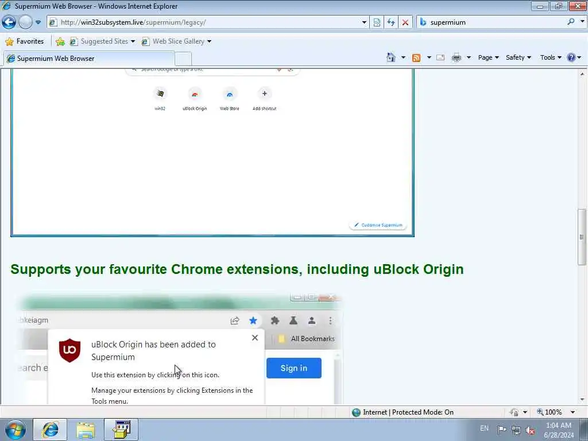Open Web Slice Gallery dropdown
The image size is (588, 441).
pos(176,41)
